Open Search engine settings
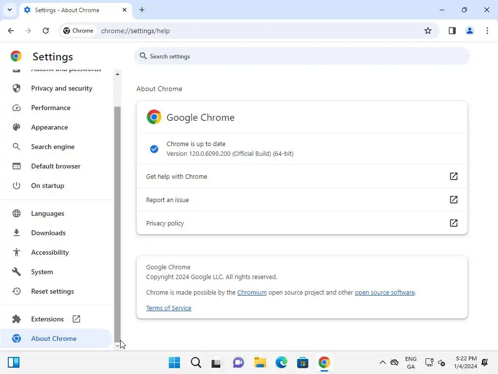The height and width of the screenshot is (374, 498). click(x=56, y=147)
